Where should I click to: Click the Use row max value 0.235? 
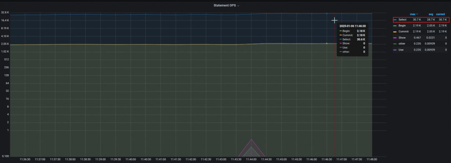pyautogui.click(x=418, y=50)
